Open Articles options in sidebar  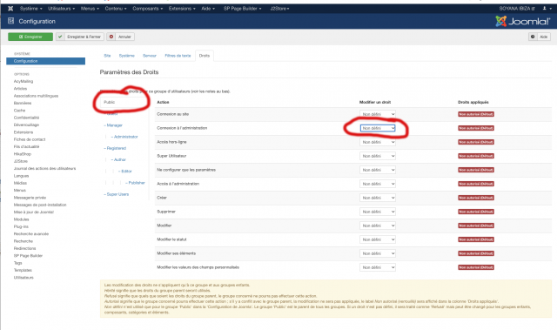tap(20, 89)
